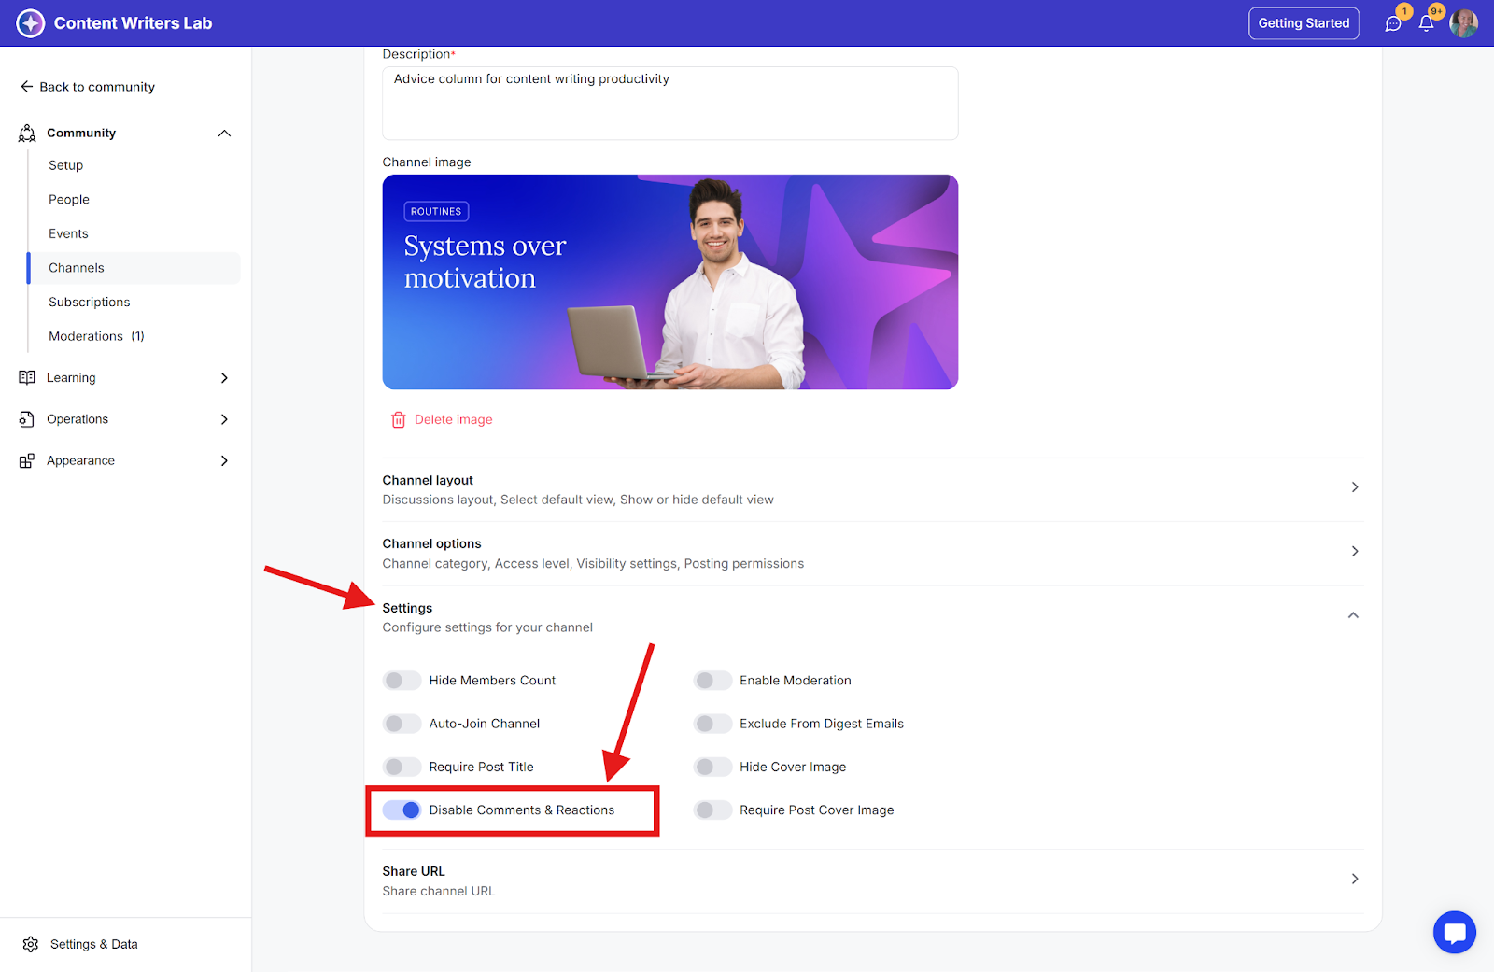Expand the Appearance section chevron
The image size is (1494, 972).
pos(224,460)
